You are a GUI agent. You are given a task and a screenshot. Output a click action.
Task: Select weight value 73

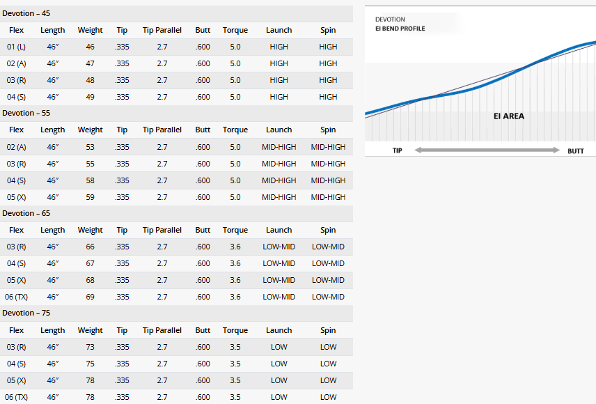click(x=90, y=347)
